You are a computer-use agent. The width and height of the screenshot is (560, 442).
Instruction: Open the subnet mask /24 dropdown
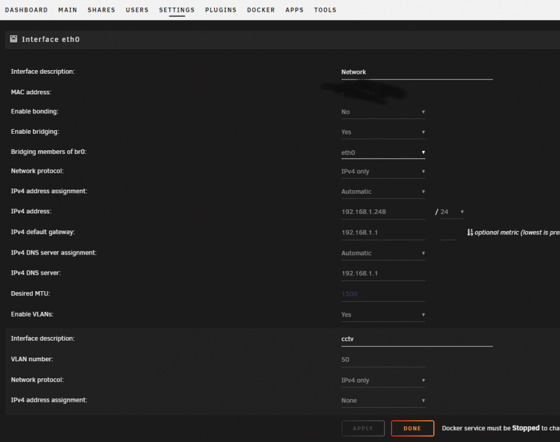452,212
